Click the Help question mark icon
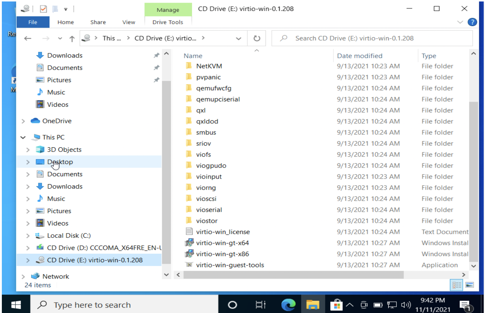This screenshot has height=313, width=486. click(x=472, y=22)
